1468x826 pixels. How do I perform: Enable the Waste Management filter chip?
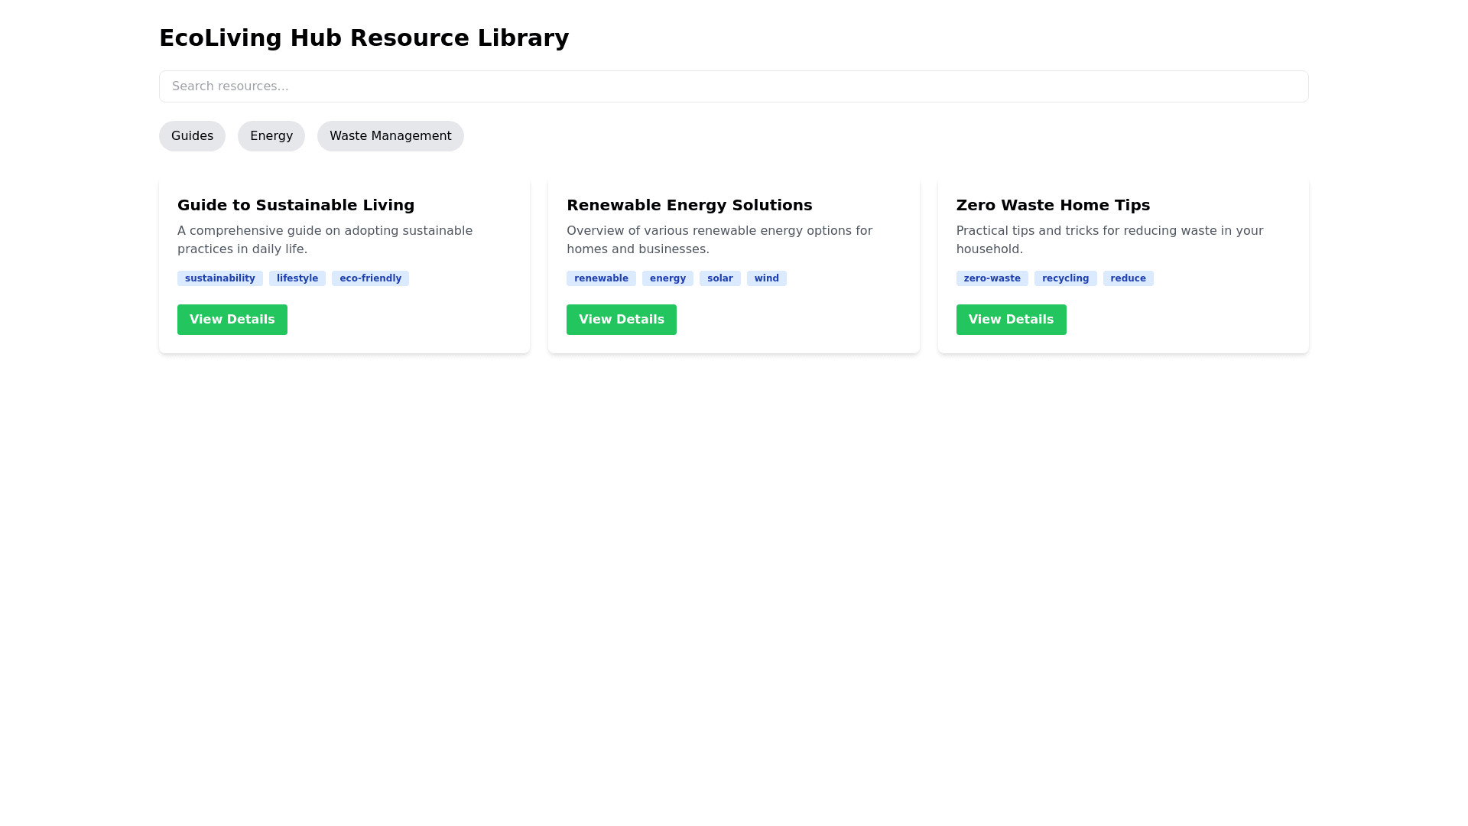coord(390,136)
